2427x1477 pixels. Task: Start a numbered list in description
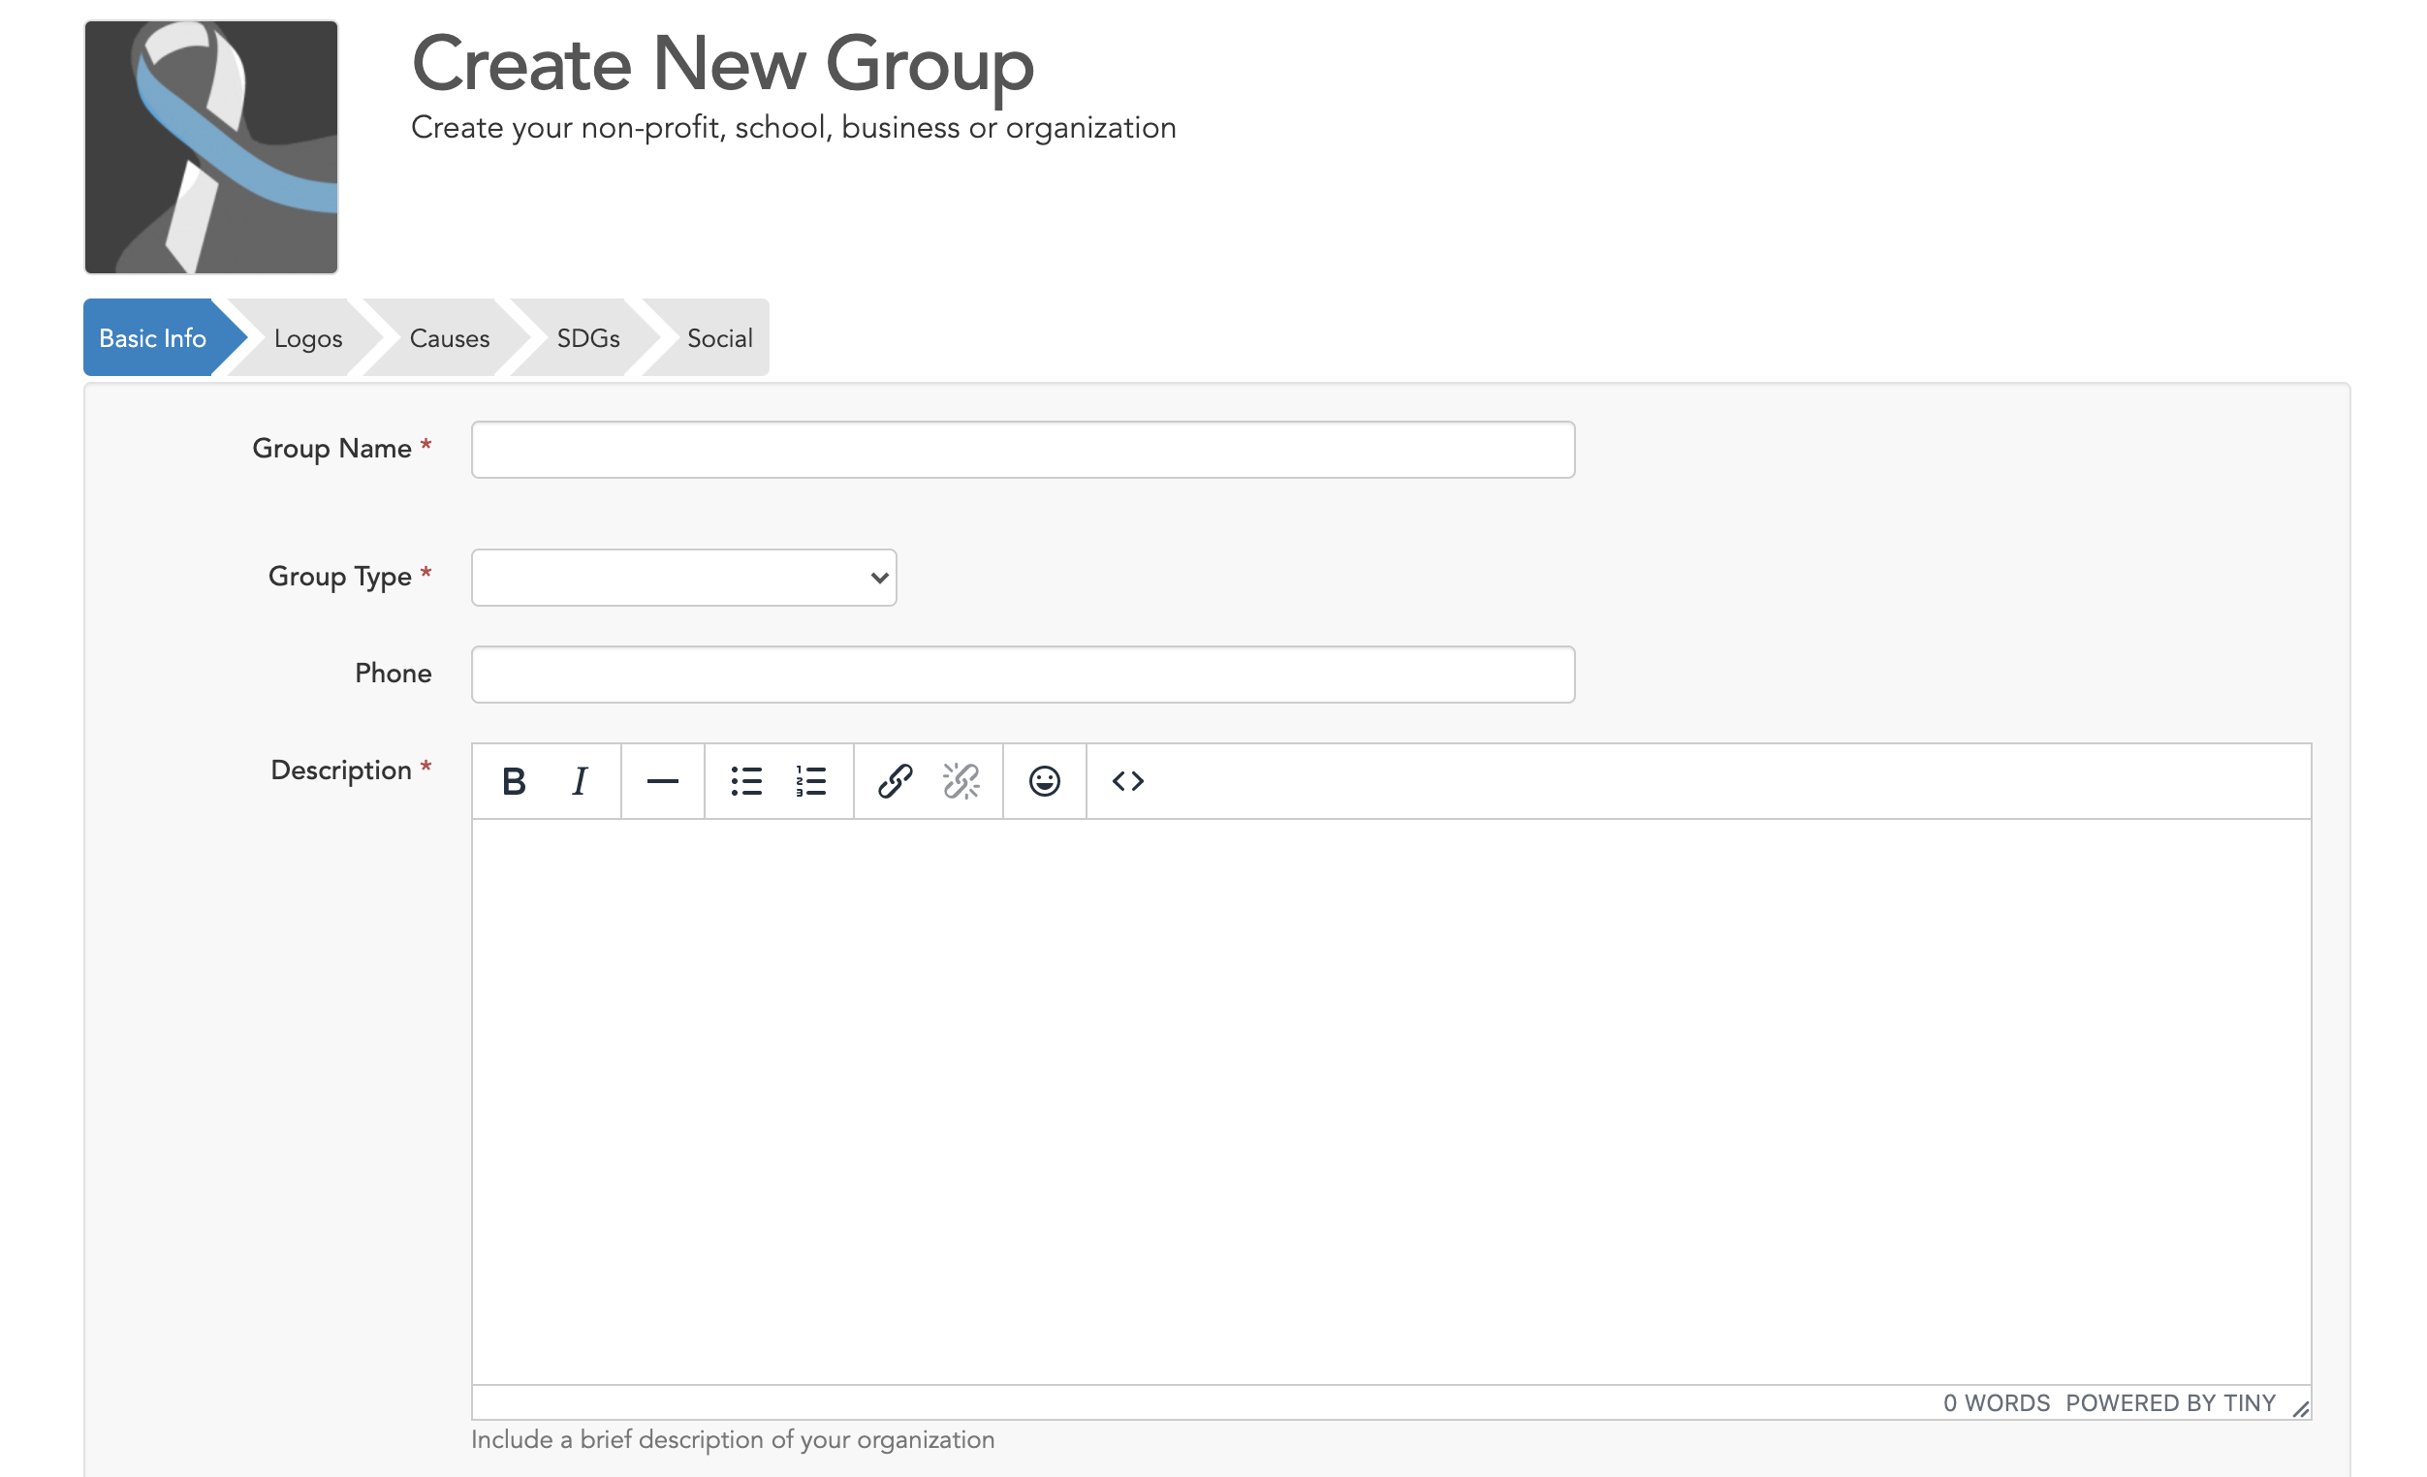point(810,781)
